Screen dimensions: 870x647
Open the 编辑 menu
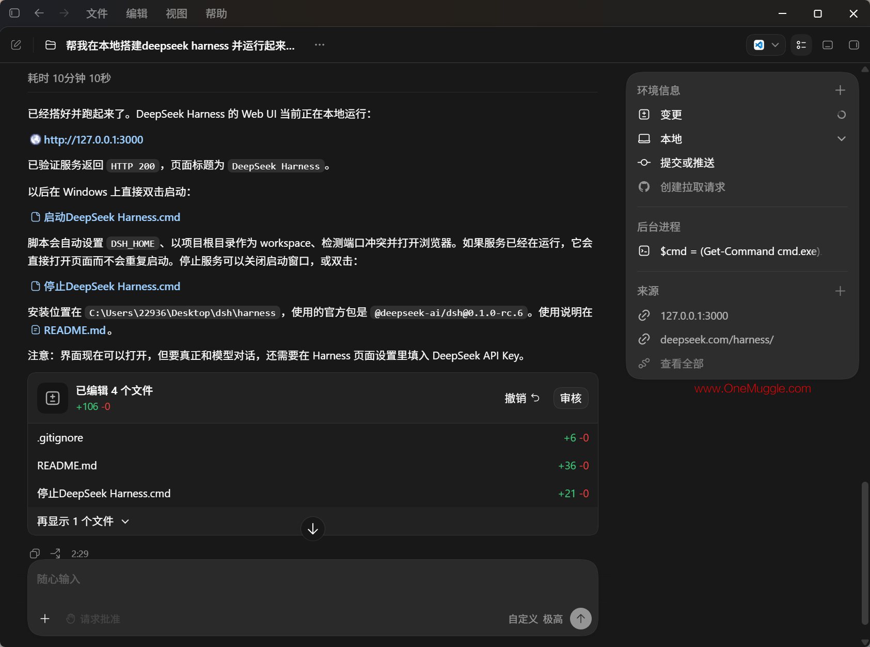(137, 13)
